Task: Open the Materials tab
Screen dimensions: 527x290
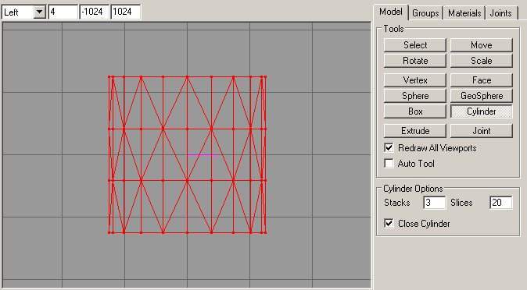Action: tap(464, 13)
